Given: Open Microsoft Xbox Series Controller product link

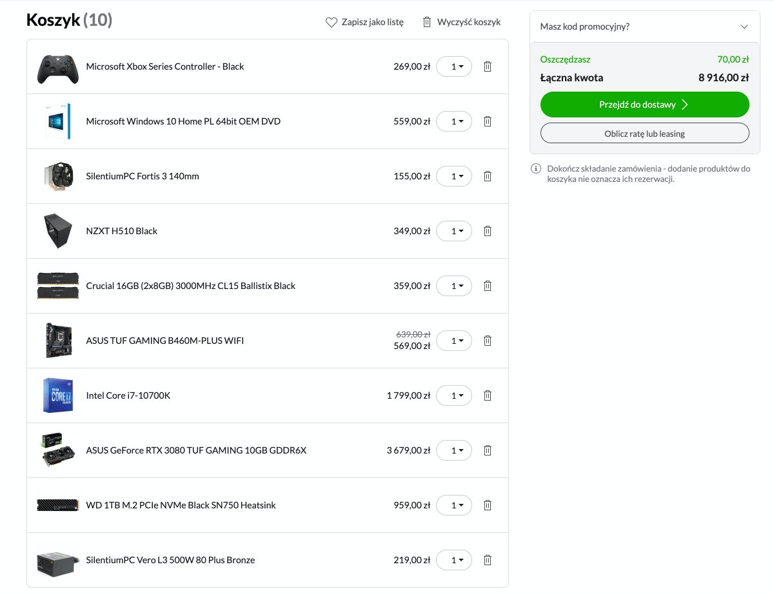Looking at the screenshot, I should (x=165, y=66).
